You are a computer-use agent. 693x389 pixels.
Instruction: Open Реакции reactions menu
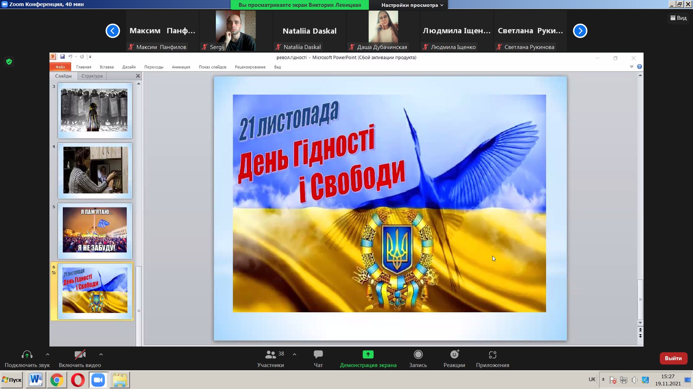pyautogui.click(x=454, y=359)
